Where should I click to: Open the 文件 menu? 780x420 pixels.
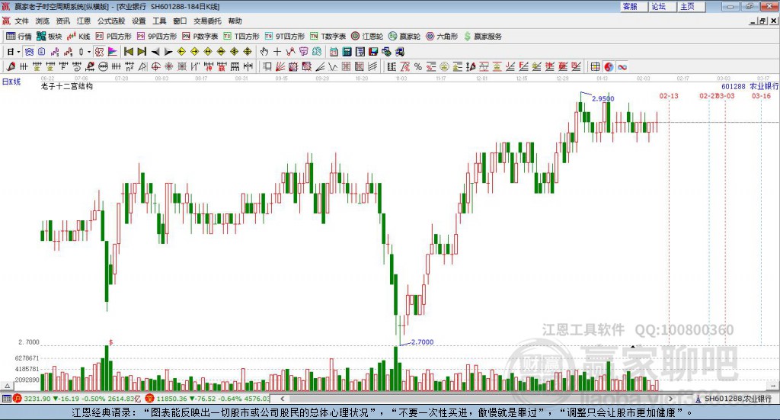21,21
